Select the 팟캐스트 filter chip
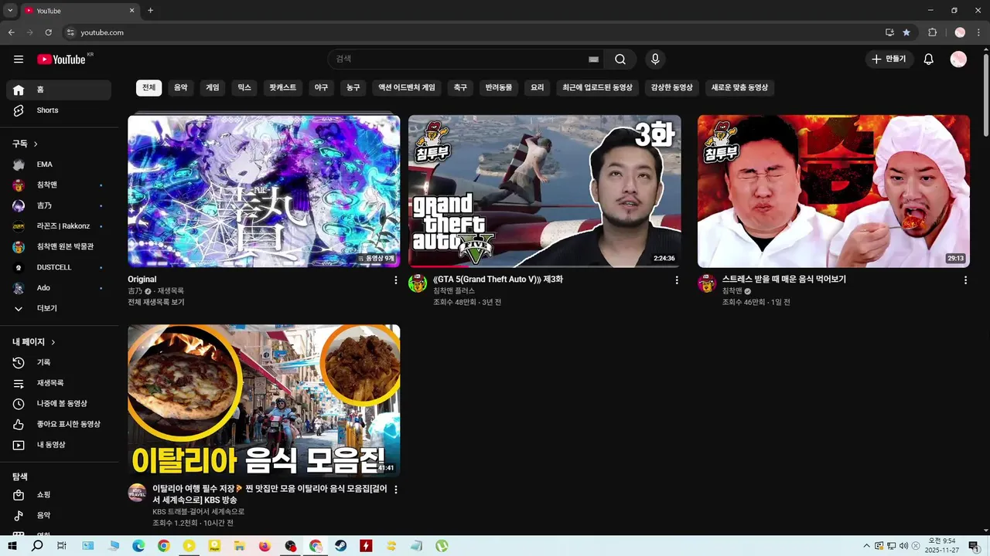This screenshot has width=990, height=556. click(283, 88)
